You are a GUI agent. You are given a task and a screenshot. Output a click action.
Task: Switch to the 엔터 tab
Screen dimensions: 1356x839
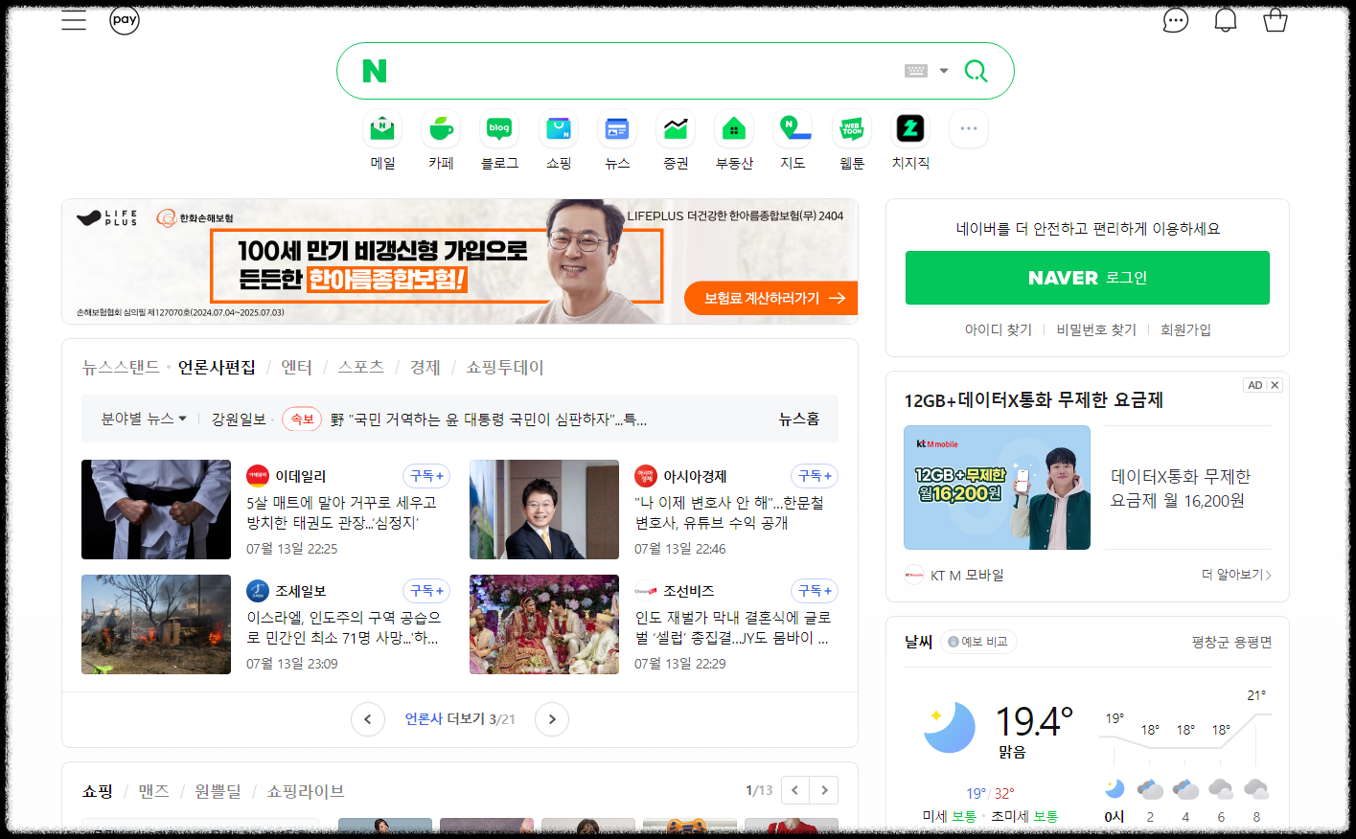[296, 367]
